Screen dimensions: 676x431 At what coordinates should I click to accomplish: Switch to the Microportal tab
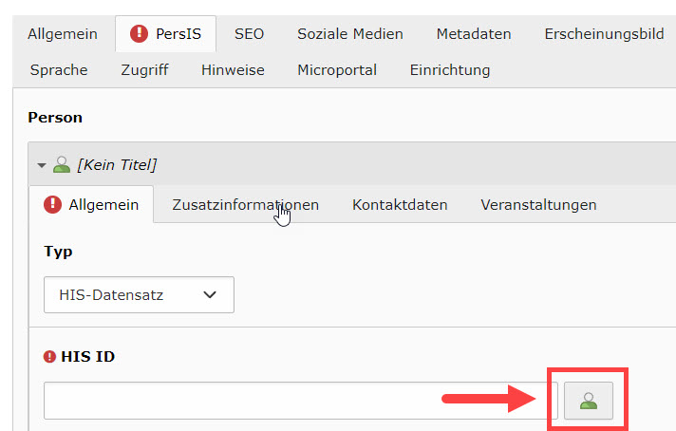coord(337,70)
